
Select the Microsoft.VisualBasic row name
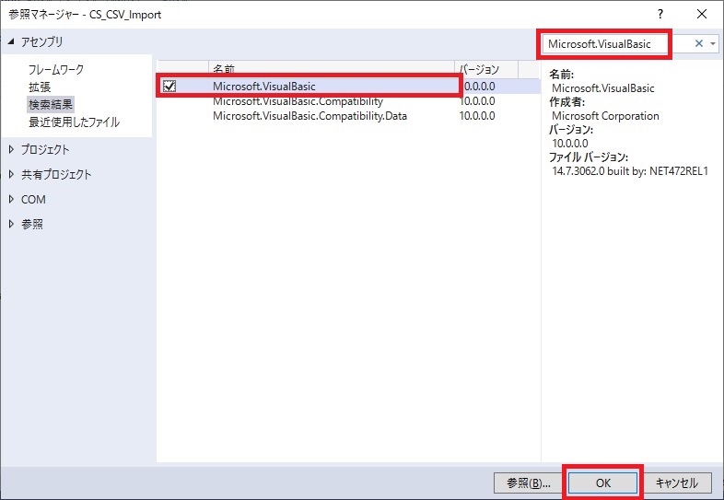point(264,87)
